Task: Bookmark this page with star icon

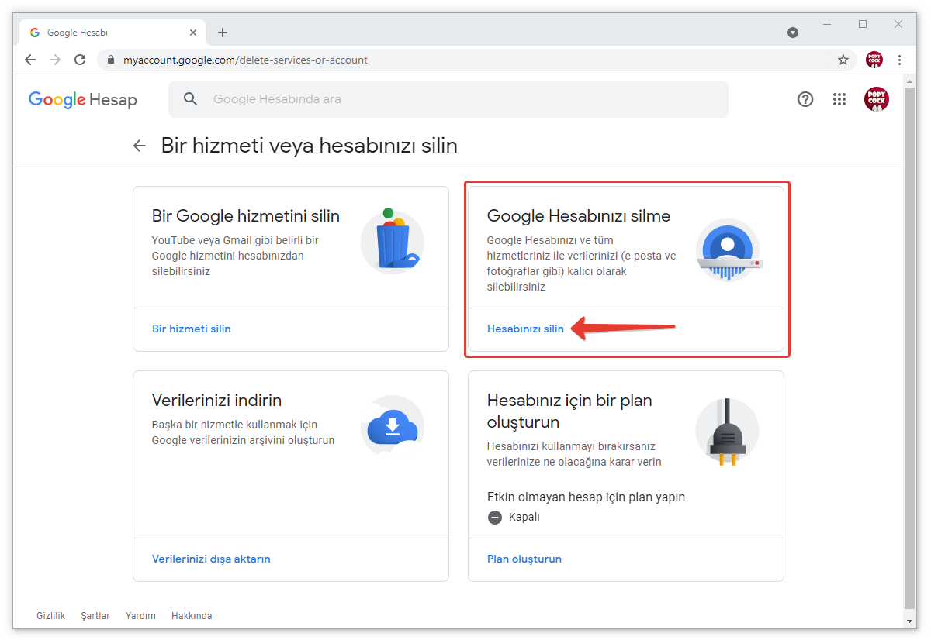Action: [x=843, y=60]
